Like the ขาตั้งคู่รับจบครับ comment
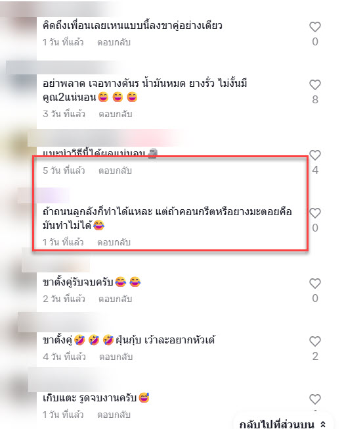This screenshot has width=344, height=429. pyautogui.click(x=315, y=284)
